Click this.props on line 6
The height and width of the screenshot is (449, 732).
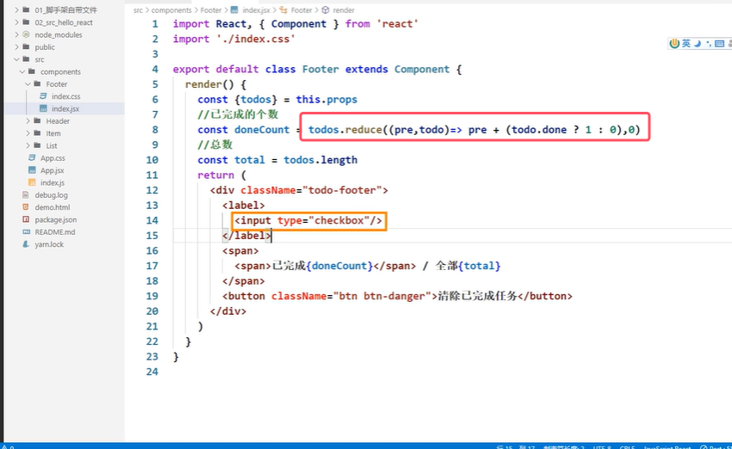point(326,99)
